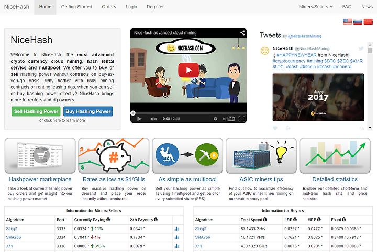Screen dimensions: 377x252
Task: Click the small play button in the video controls
Action: point(139,119)
